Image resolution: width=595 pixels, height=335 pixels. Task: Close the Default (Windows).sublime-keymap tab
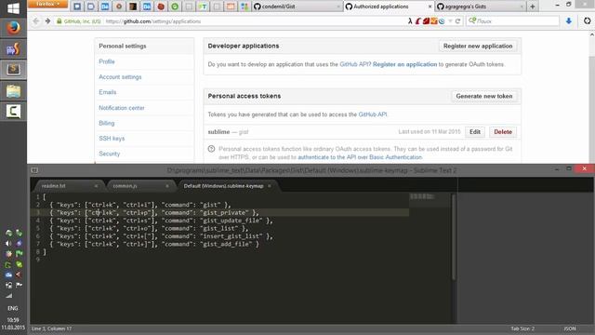(270, 186)
